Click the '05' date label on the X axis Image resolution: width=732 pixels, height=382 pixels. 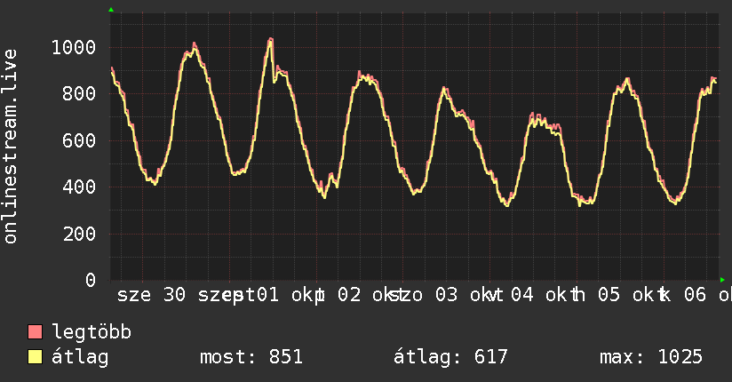pyautogui.click(x=609, y=295)
